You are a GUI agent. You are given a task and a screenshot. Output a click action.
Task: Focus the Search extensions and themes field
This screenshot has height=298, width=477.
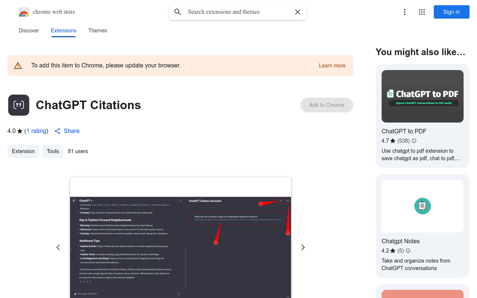click(238, 12)
